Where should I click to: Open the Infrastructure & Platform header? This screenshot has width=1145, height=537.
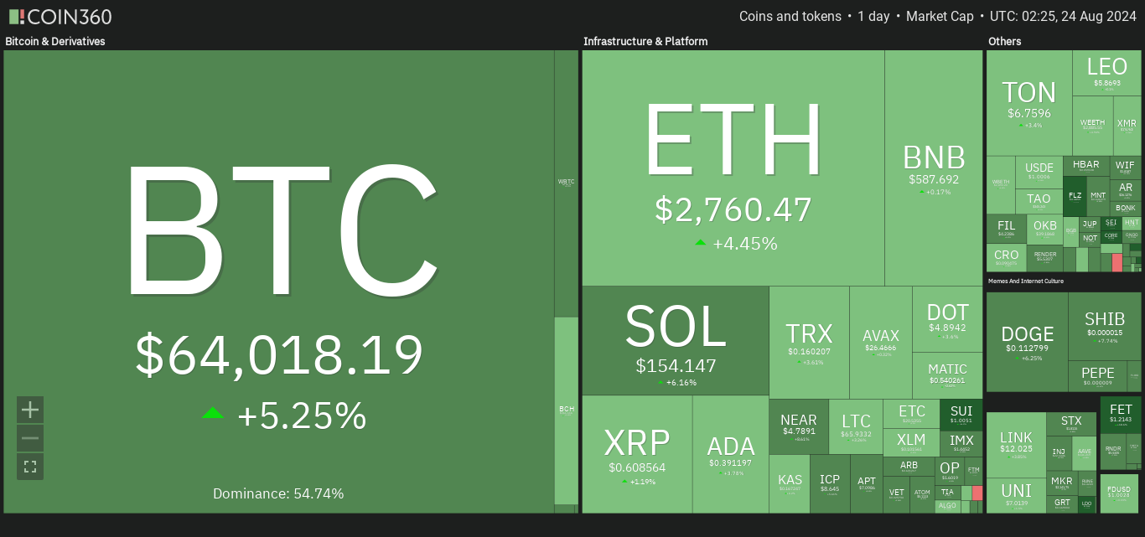[x=645, y=41]
